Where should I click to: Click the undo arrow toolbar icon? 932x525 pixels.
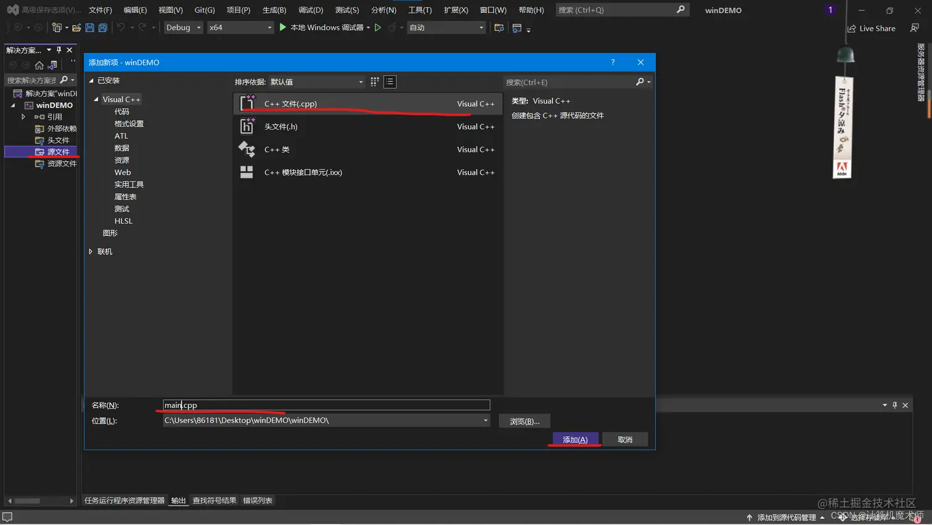tap(121, 28)
